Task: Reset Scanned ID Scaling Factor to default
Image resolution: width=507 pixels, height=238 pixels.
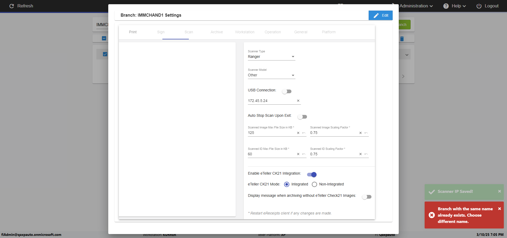Action: [366, 154]
